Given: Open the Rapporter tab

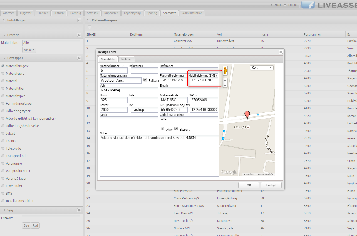Looking at the screenshot, I should [111, 13].
